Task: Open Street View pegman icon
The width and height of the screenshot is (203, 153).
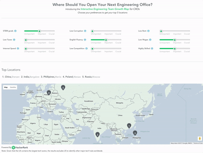Action: point(200,139)
